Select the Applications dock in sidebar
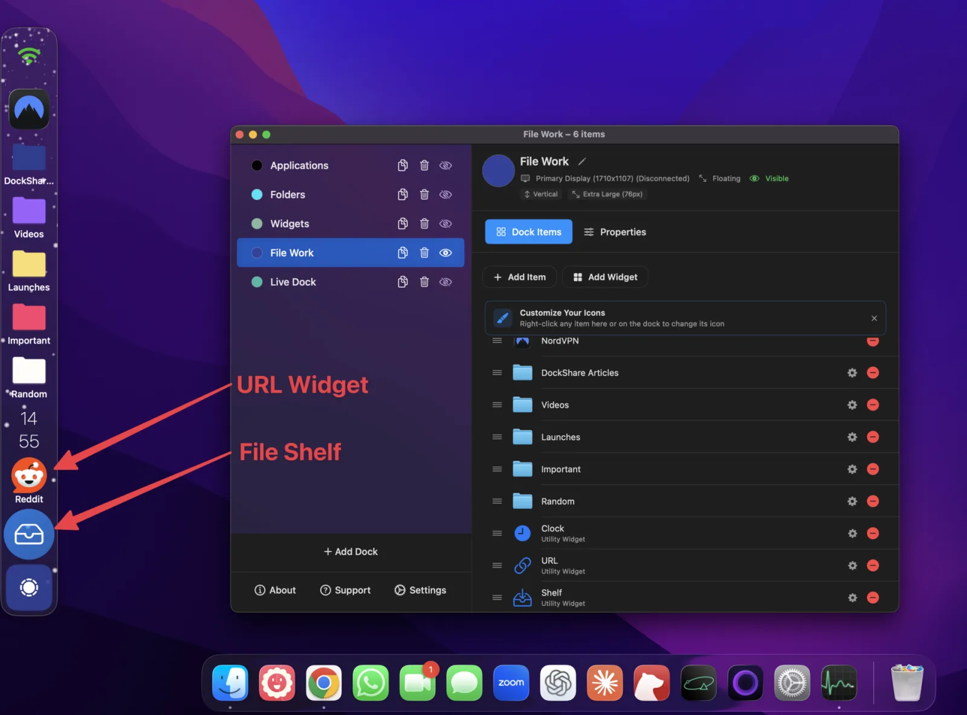Viewport: 967px width, 715px height. click(351, 166)
